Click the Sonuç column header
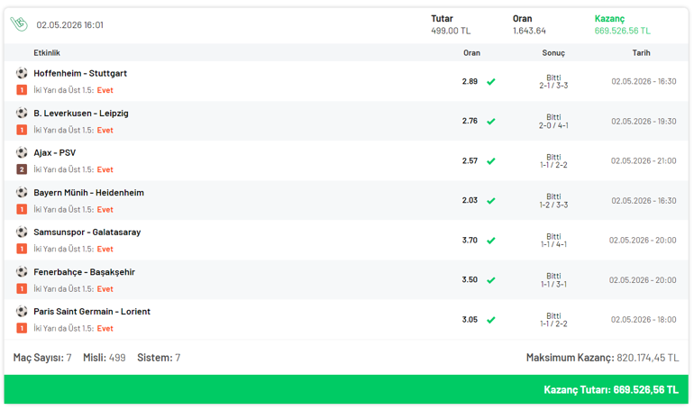The height and width of the screenshot is (410, 694). pos(553,52)
